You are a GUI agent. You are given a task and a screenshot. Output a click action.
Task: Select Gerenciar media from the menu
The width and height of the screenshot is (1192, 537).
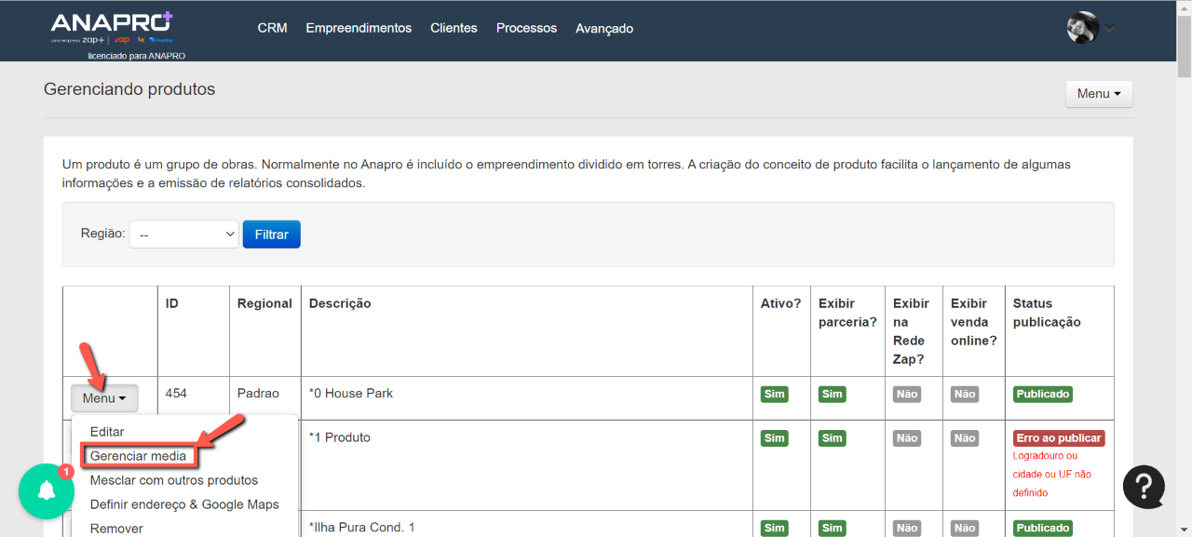click(x=139, y=456)
